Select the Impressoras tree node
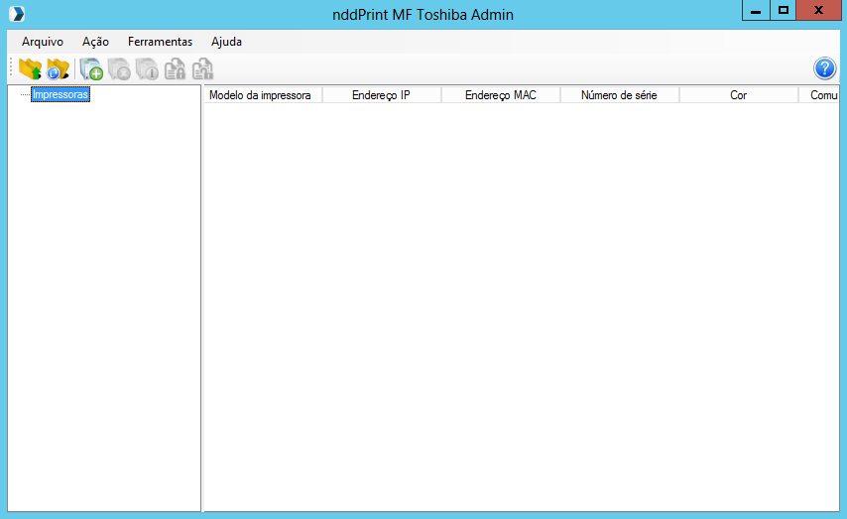The width and height of the screenshot is (847, 519). (x=60, y=95)
